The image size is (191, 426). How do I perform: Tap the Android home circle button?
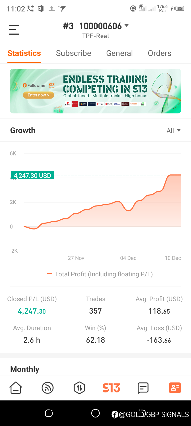(95, 413)
